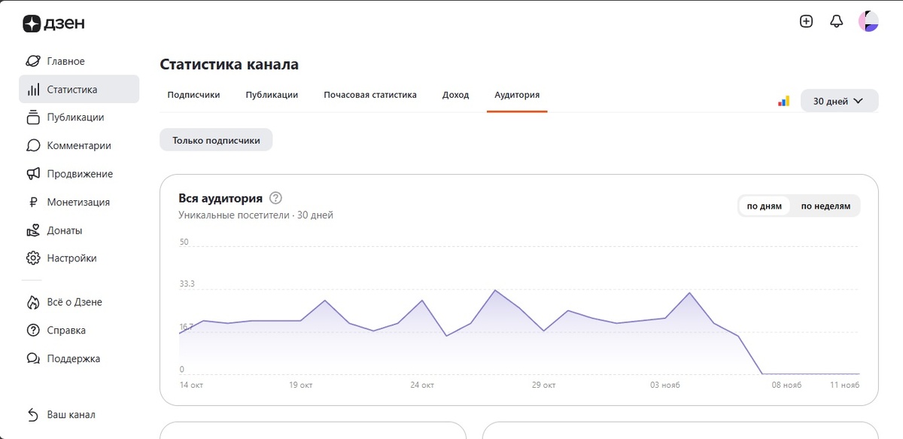Click the 29 окт axis label
The image size is (903, 439).
pyautogui.click(x=543, y=386)
